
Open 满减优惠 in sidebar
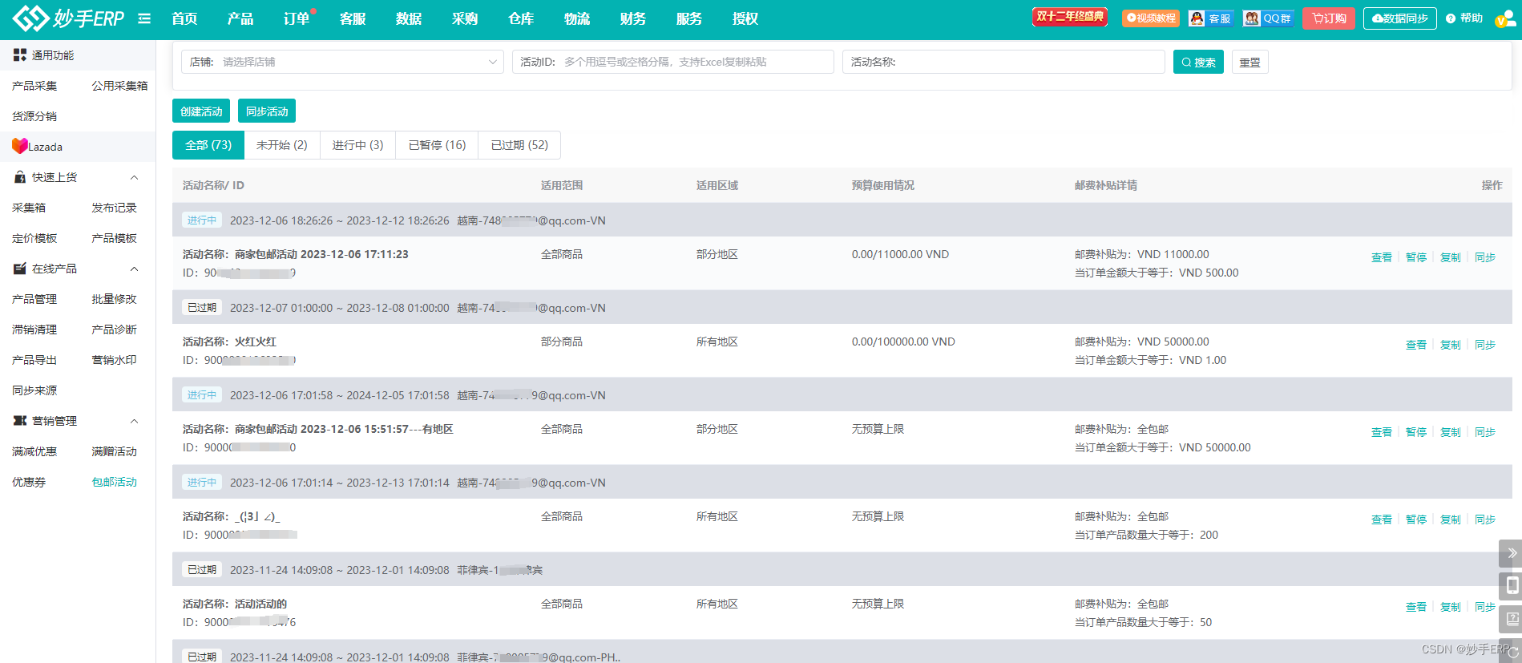pyautogui.click(x=34, y=451)
